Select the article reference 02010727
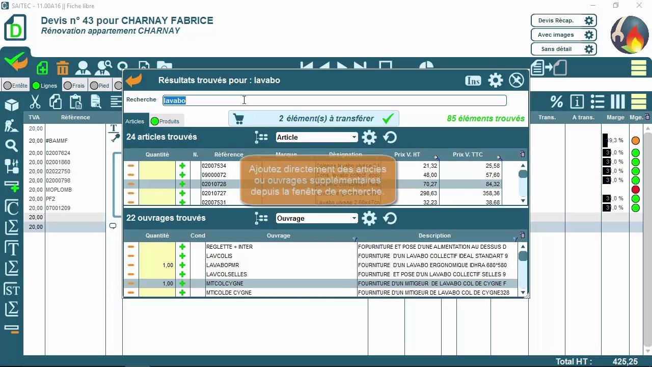 tap(214, 193)
